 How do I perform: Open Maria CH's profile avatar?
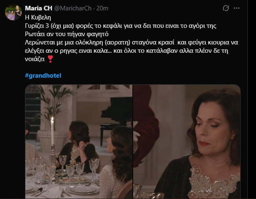tap(13, 12)
